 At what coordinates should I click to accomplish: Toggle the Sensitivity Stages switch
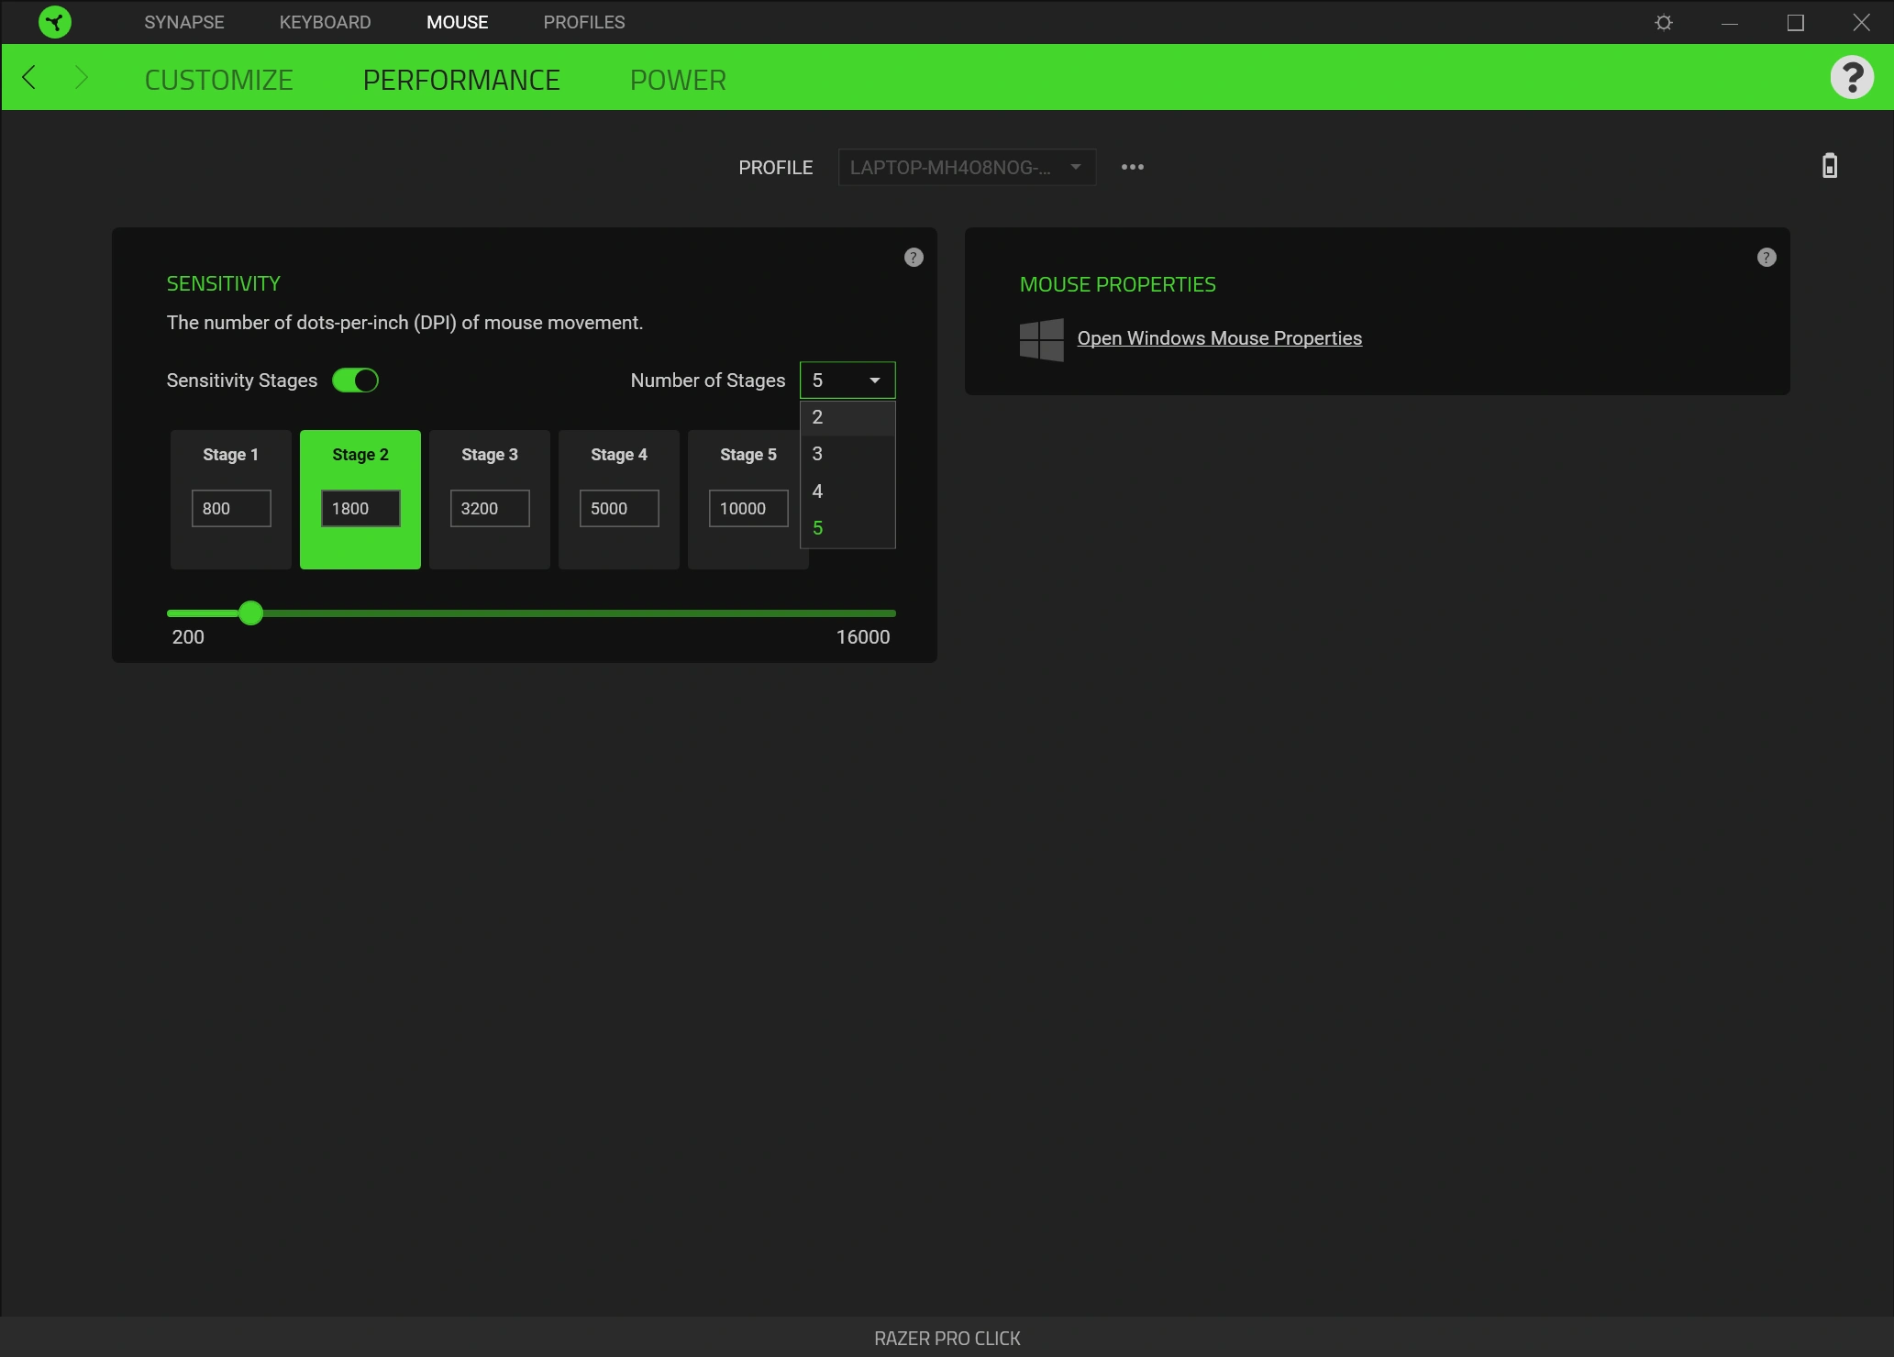coord(356,381)
